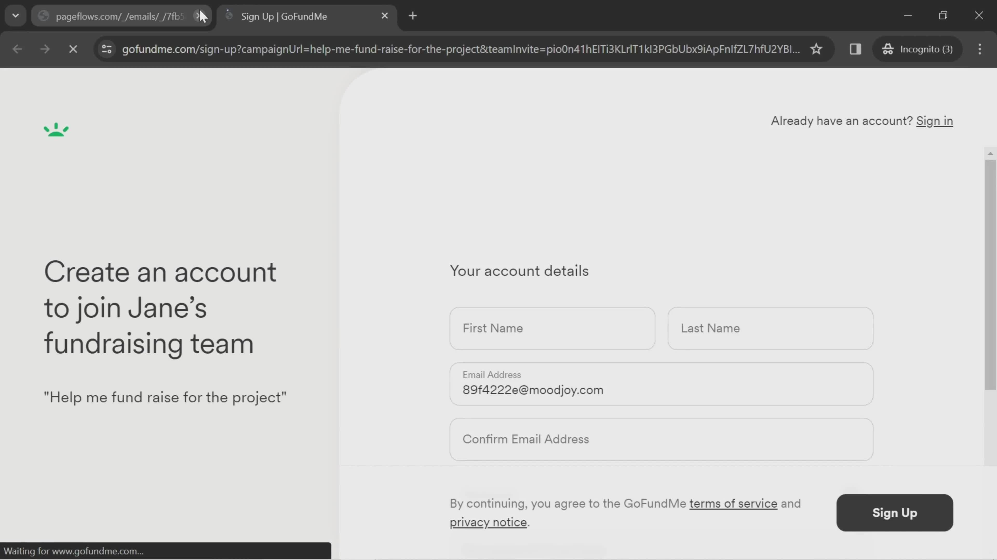Open the tab search dropdown arrow
Screen dimensions: 997x560
click(x=16, y=16)
